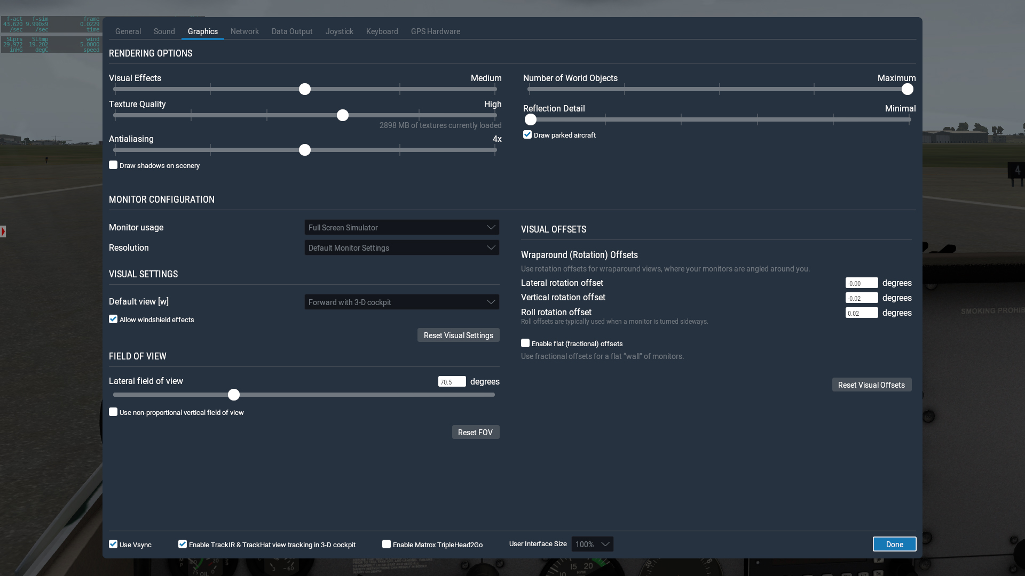Click the Texture Quality slider handle
Screen dimensions: 1025x576
click(343, 115)
